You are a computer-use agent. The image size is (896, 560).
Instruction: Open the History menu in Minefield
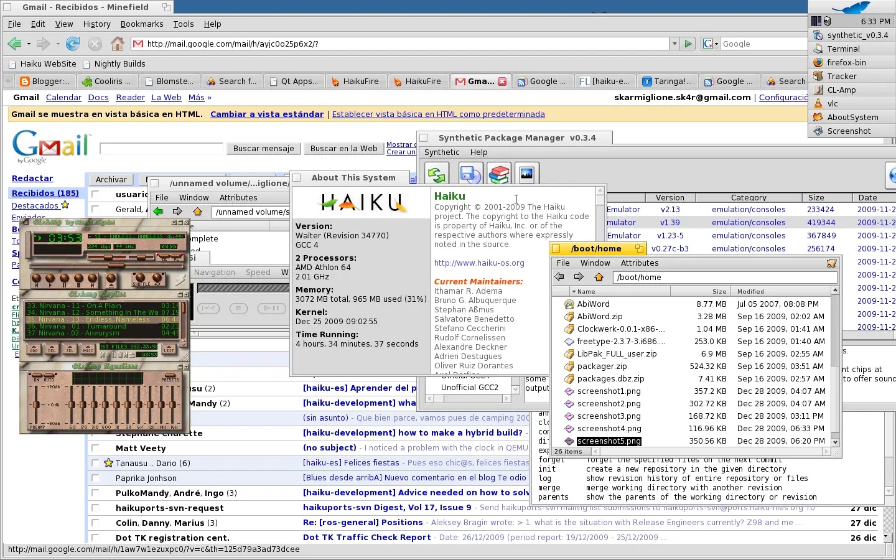point(96,24)
